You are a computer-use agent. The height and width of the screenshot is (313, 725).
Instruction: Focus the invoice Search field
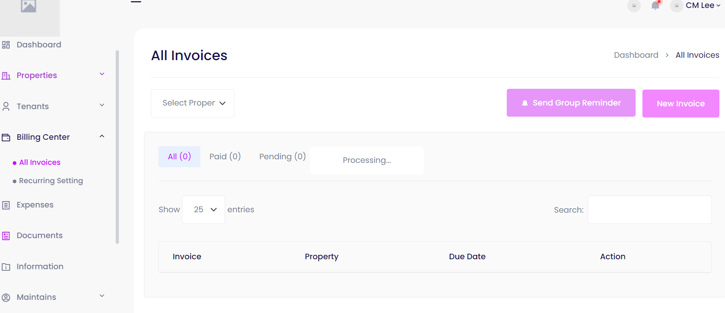[x=649, y=210]
